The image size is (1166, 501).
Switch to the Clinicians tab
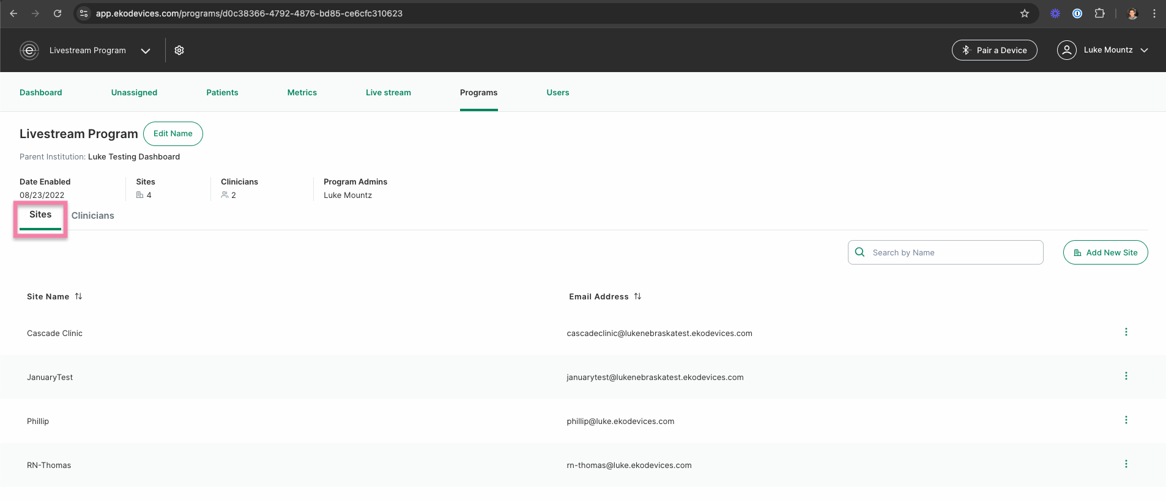(93, 216)
